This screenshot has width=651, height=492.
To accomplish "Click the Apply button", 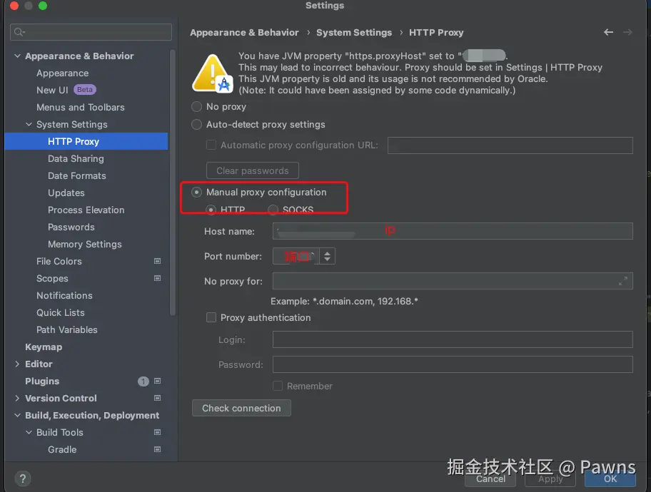I will (x=550, y=478).
